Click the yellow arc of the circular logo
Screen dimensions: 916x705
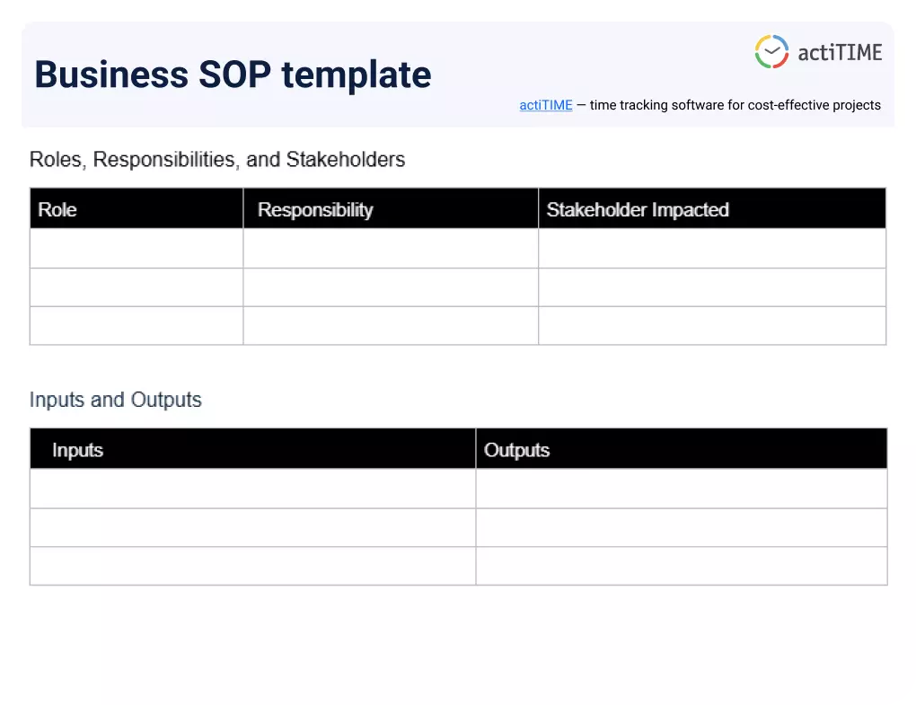[x=762, y=41]
